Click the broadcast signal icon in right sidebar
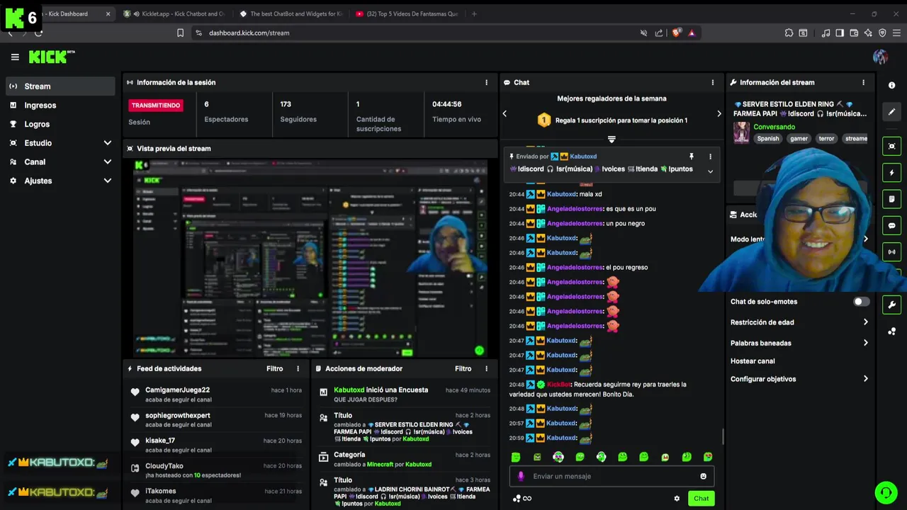The width and height of the screenshot is (907, 510). coord(891,251)
